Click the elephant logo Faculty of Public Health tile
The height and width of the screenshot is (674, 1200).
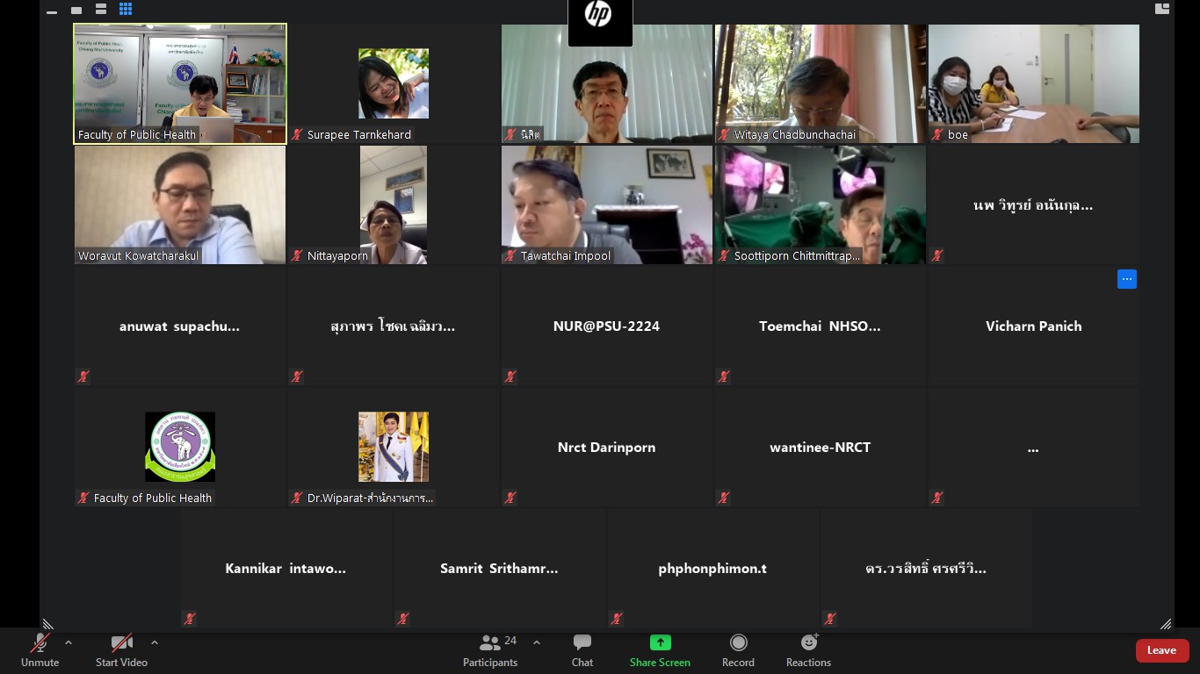coord(180,447)
